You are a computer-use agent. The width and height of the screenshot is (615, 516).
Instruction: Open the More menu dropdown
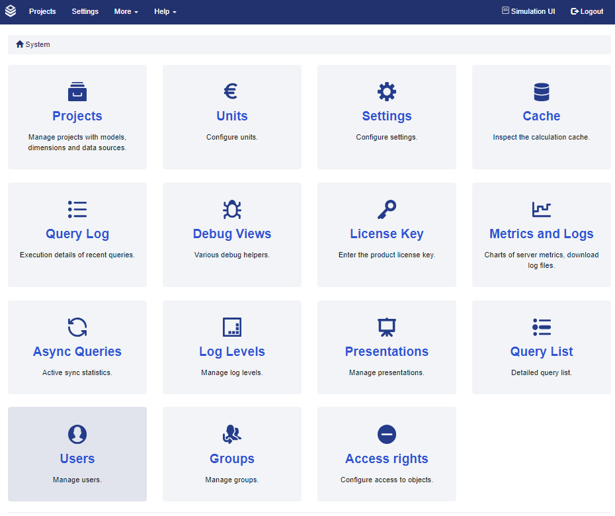tap(126, 11)
